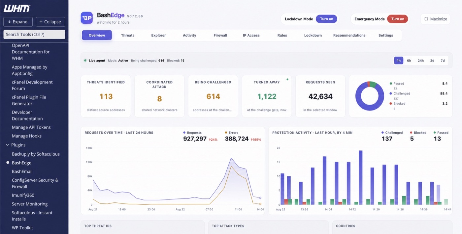Click the Errors orange legend marker
Viewport: 462px width, 234px height.
(x=226, y=133)
